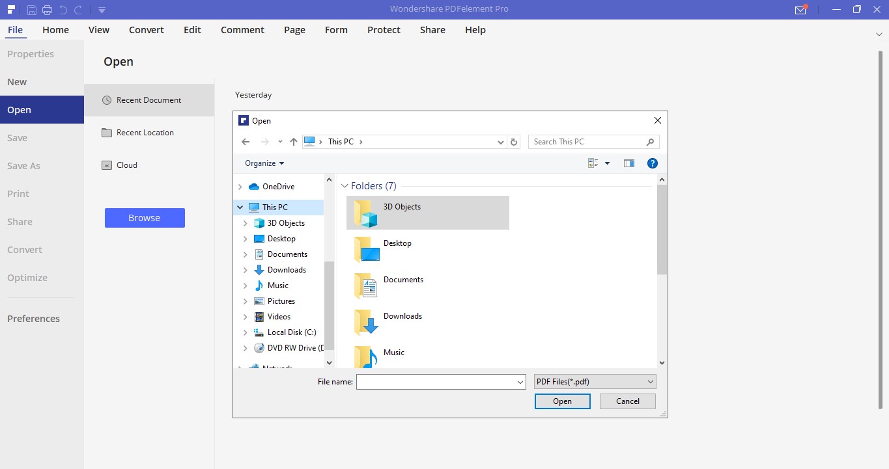Click the file list vertical scrollbar
Viewport: 889px width, 469px height.
click(x=662, y=229)
